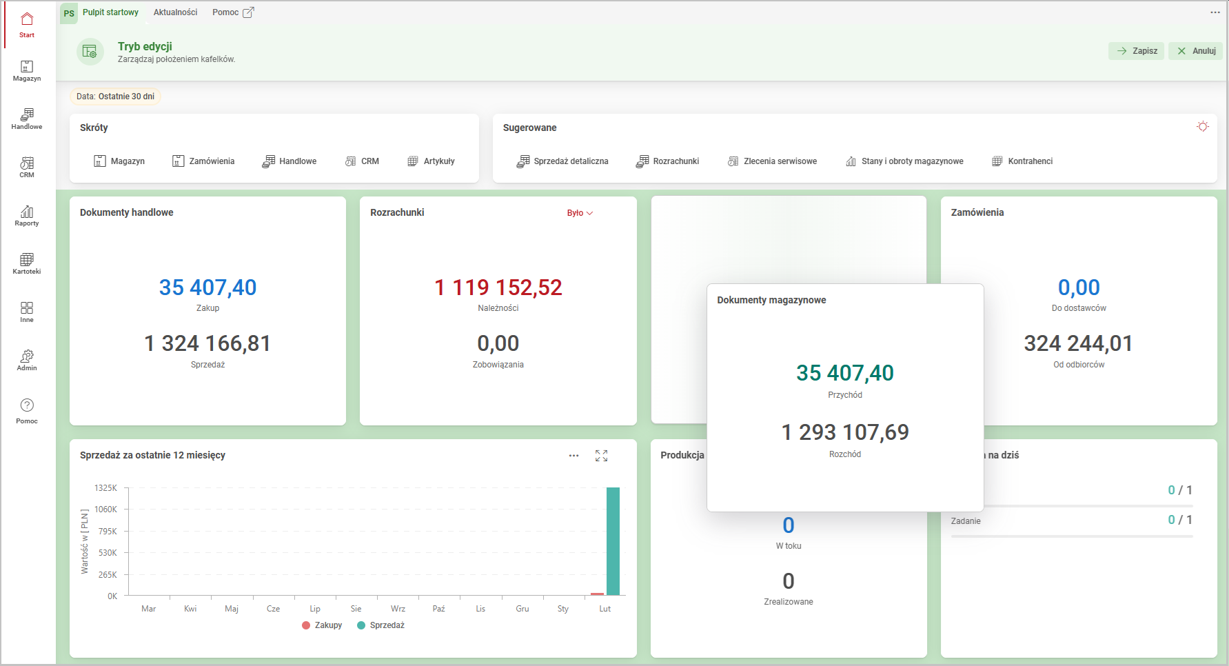This screenshot has height=666, width=1229.
Task: Save layout with the Zapisz button
Action: click(x=1137, y=51)
